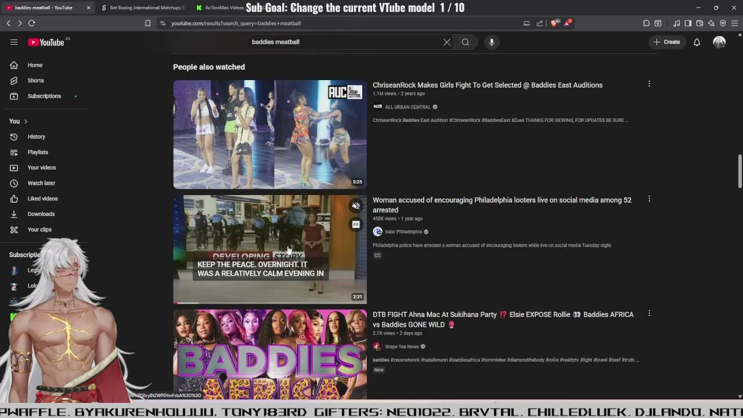Open the browser extensions puzzle icon
This screenshot has height=418, width=743.
pyautogui.click(x=646, y=23)
